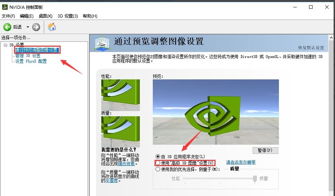Image resolution: width=335 pixels, height=196 pixels.
Task: Click the 请告诉我在哪里 link
Action: click(x=241, y=162)
